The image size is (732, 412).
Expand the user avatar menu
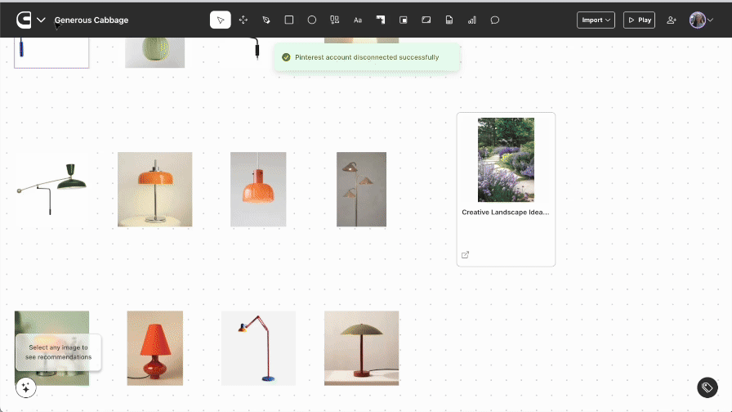[x=702, y=20]
